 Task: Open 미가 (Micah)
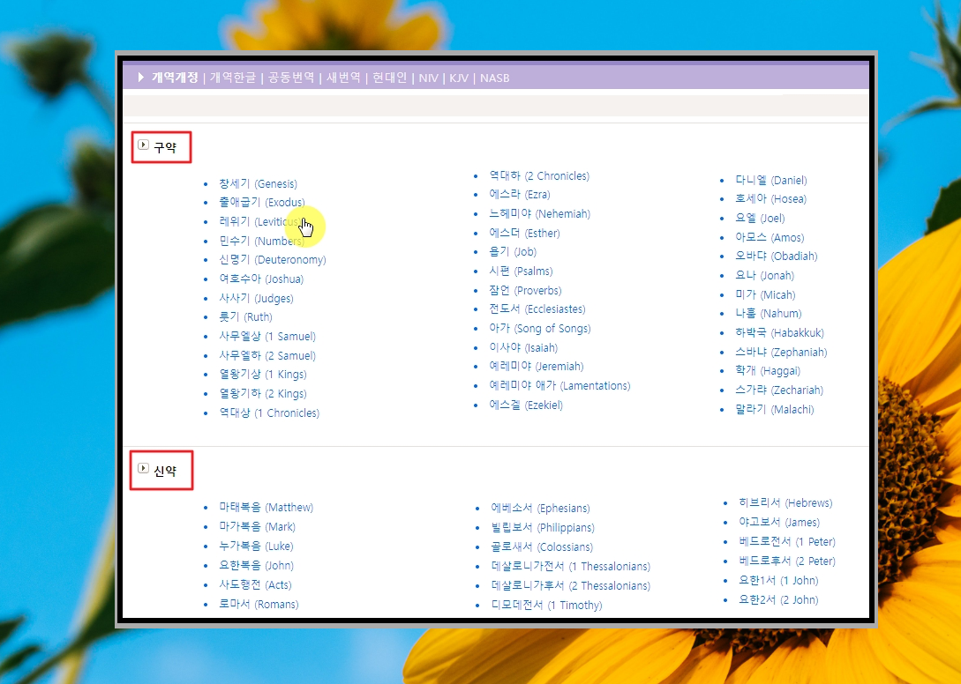tap(765, 294)
